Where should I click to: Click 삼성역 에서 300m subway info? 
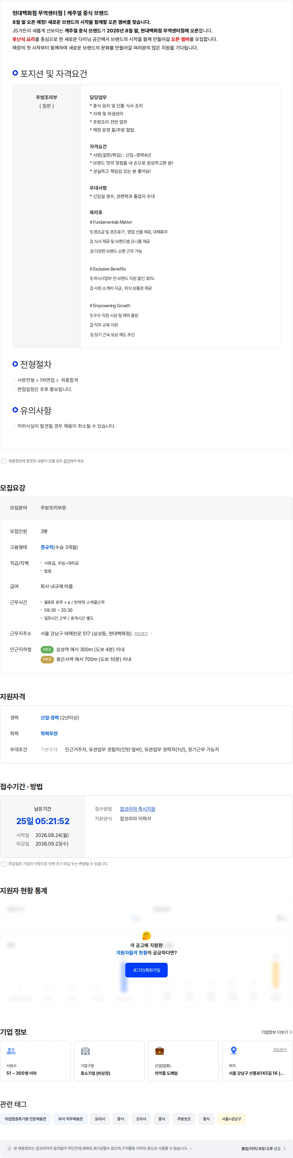(x=91, y=649)
